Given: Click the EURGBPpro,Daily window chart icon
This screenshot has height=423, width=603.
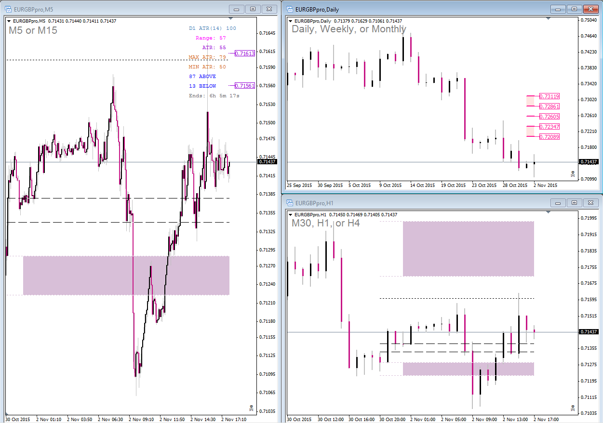Looking at the screenshot, I should pyautogui.click(x=290, y=9).
